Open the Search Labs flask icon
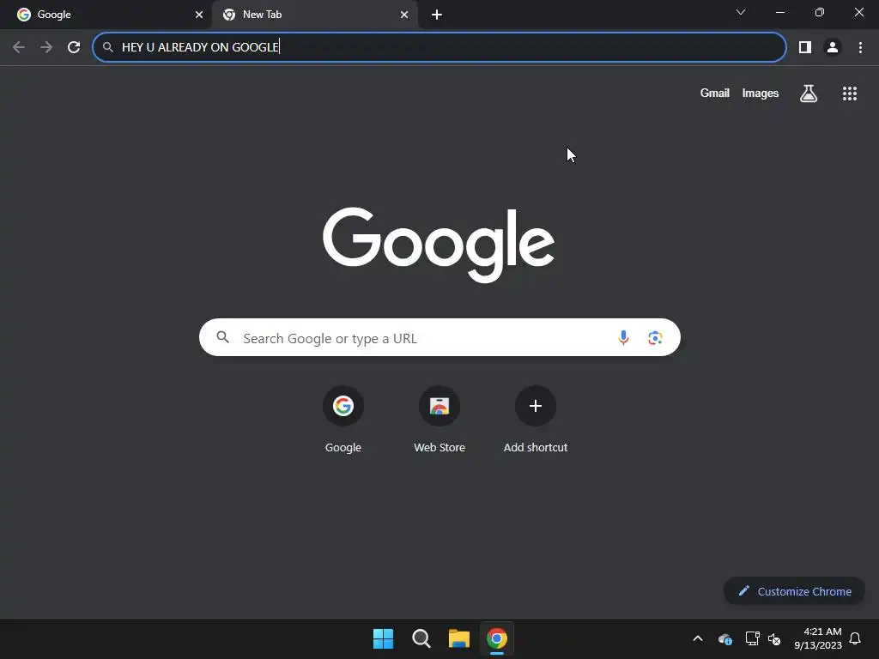Viewport: 879px width, 659px height. [809, 93]
